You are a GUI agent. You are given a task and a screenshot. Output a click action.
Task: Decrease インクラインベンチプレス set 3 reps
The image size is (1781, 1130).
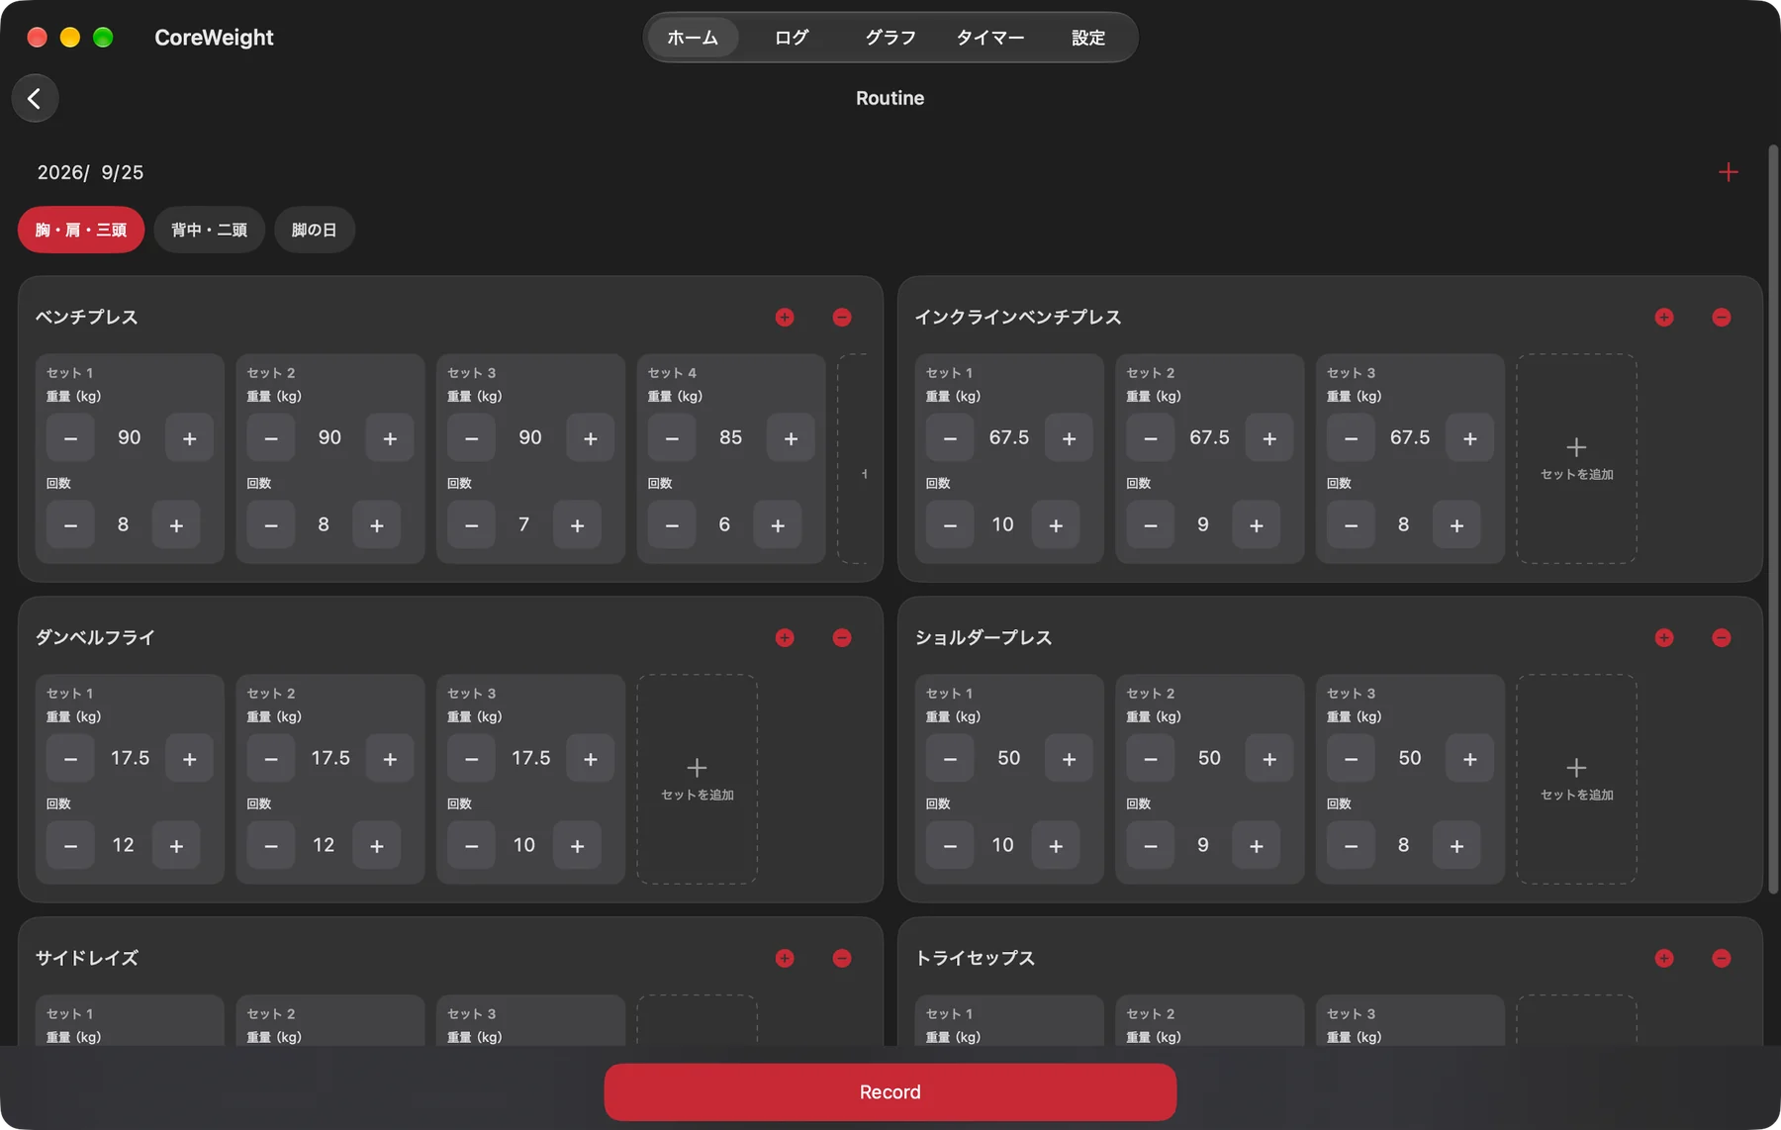(1351, 524)
